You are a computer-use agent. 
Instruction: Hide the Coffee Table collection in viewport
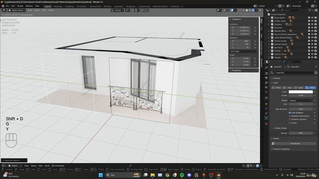(x=313, y=21)
